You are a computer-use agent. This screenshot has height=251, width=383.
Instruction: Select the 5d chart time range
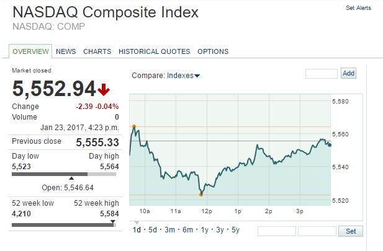tap(153, 230)
